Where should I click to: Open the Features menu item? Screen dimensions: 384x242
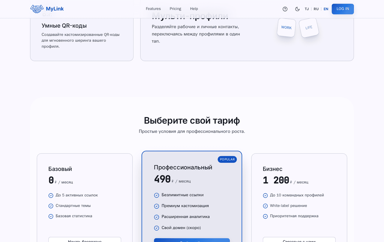pos(153,9)
